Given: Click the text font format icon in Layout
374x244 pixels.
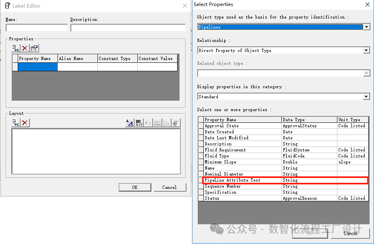Looking at the screenshot, I should [130, 123].
